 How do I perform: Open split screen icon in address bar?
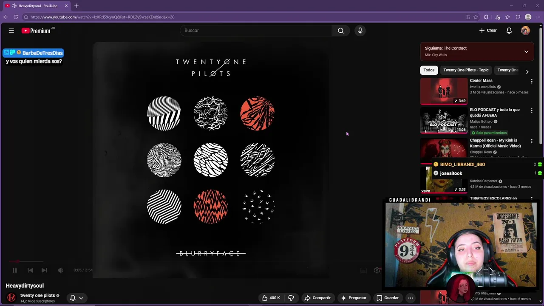tap(467, 17)
